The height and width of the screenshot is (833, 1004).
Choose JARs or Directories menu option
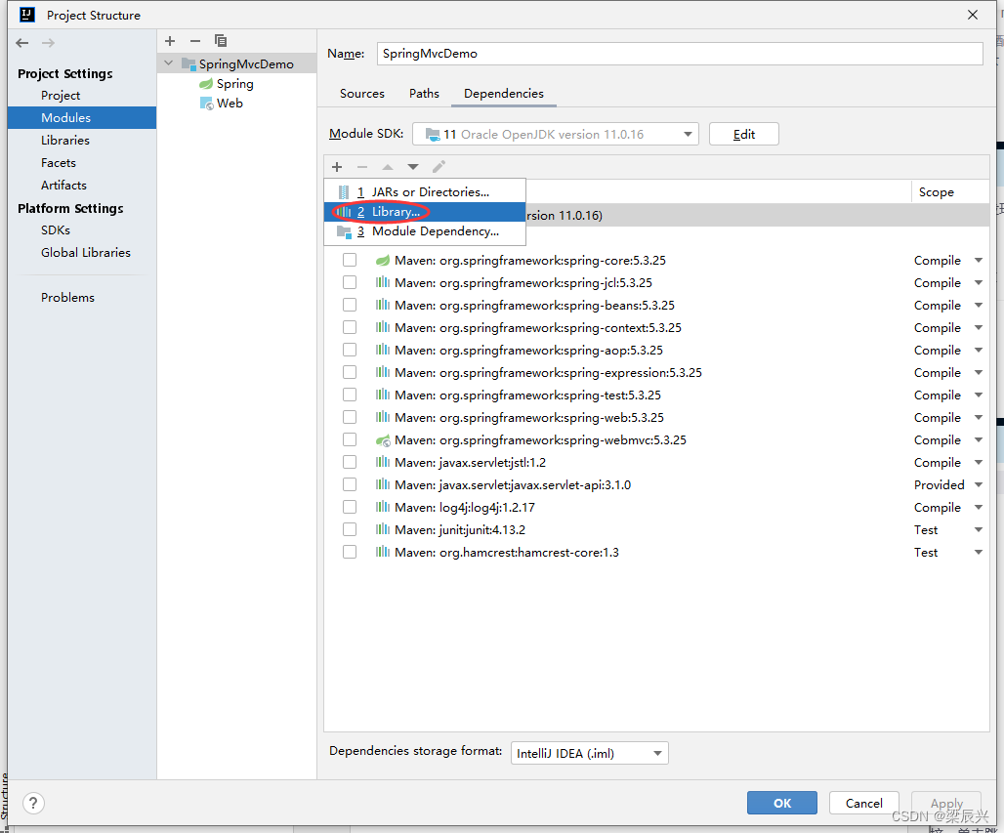point(425,192)
